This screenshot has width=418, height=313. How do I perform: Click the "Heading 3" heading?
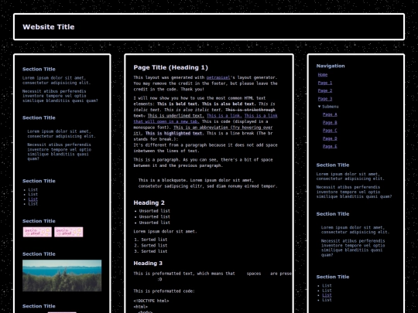point(148,264)
